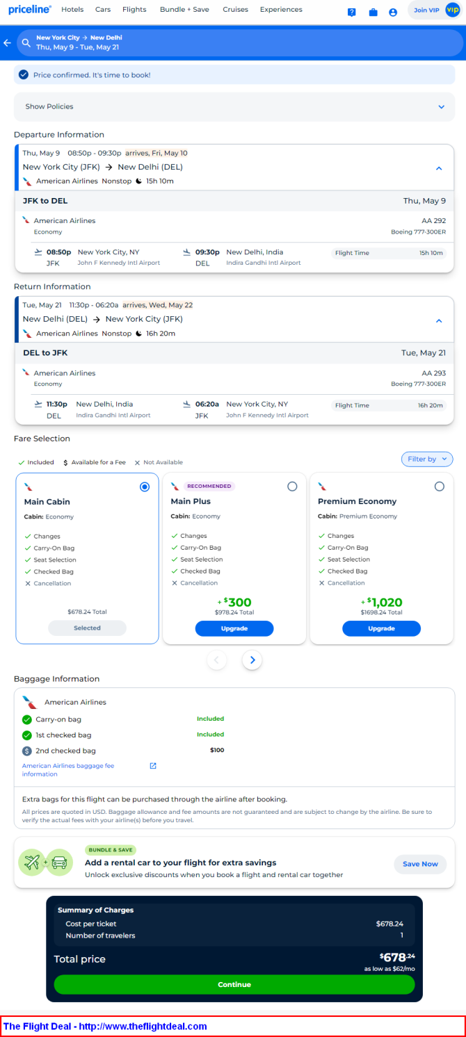Click the landing plane icon at DEL arrival
Viewport: 466px width, 1037px height.
click(x=186, y=252)
